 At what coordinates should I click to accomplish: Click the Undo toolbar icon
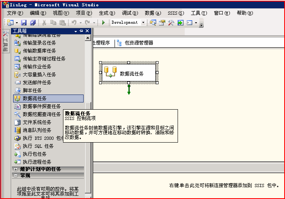pyautogui.click(x=74, y=23)
